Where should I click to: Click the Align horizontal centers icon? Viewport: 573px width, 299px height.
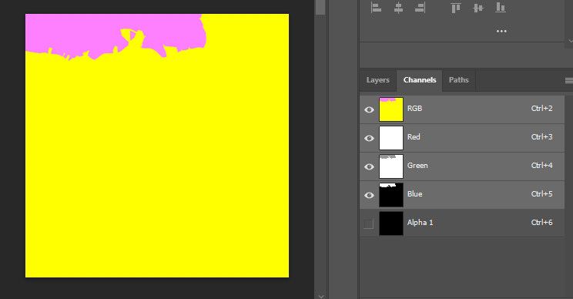tap(398, 7)
